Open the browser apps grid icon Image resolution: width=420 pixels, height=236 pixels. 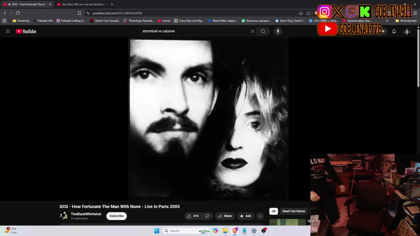pos(4,21)
